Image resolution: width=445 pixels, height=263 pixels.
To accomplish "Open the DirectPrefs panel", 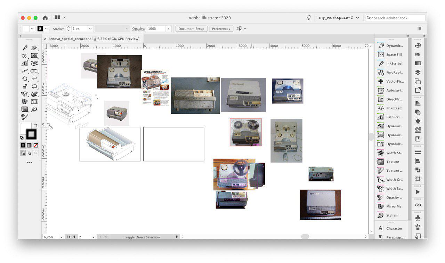I will (x=391, y=99).
